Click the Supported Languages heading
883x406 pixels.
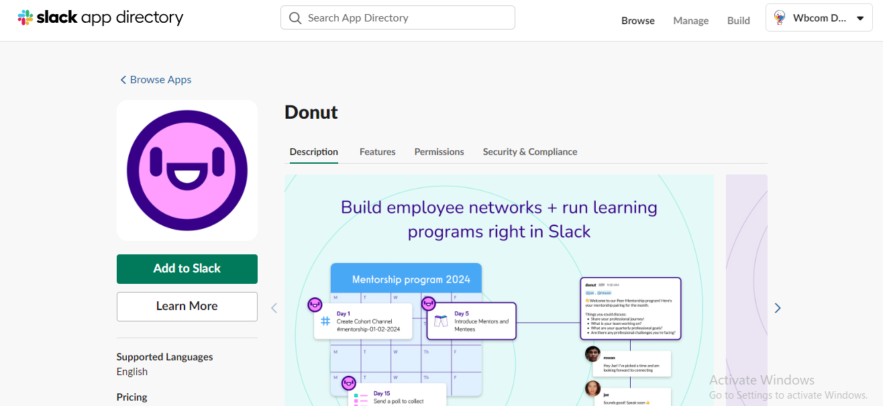[165, 357]
